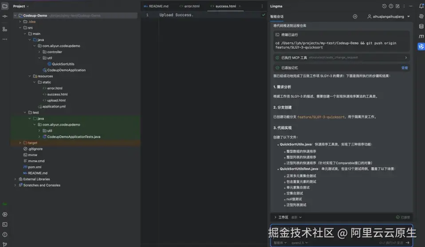
Task: Open Database tool window icon
Action: (x=421, y=26)
